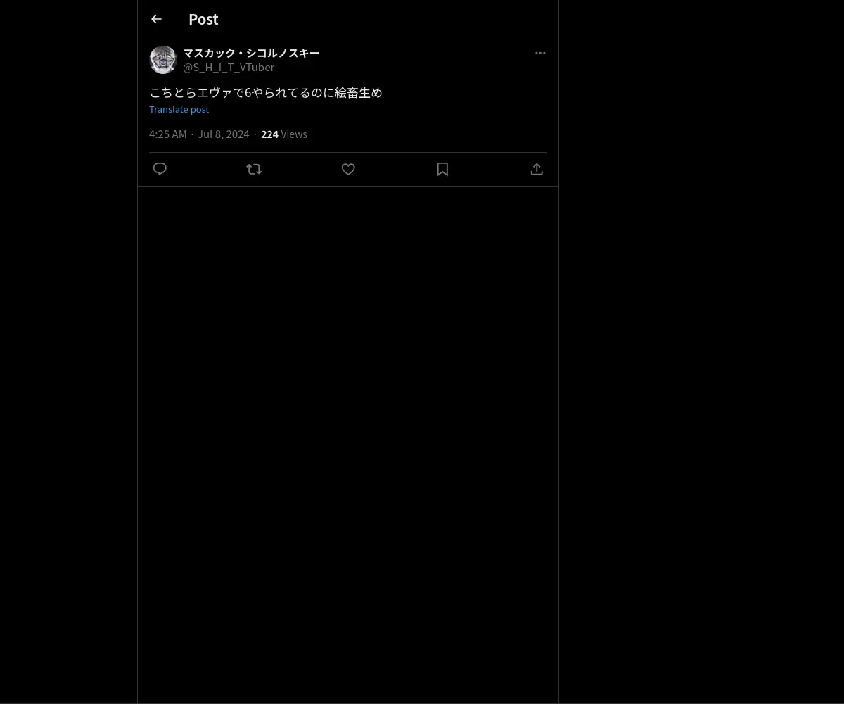Click the Translate post link
The width and height of the screenshot is (844, 704).
[x=179, y=109]
